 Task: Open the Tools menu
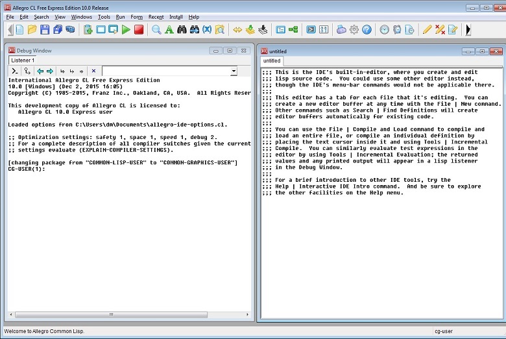pyautogui.click(x=104, y=17)
